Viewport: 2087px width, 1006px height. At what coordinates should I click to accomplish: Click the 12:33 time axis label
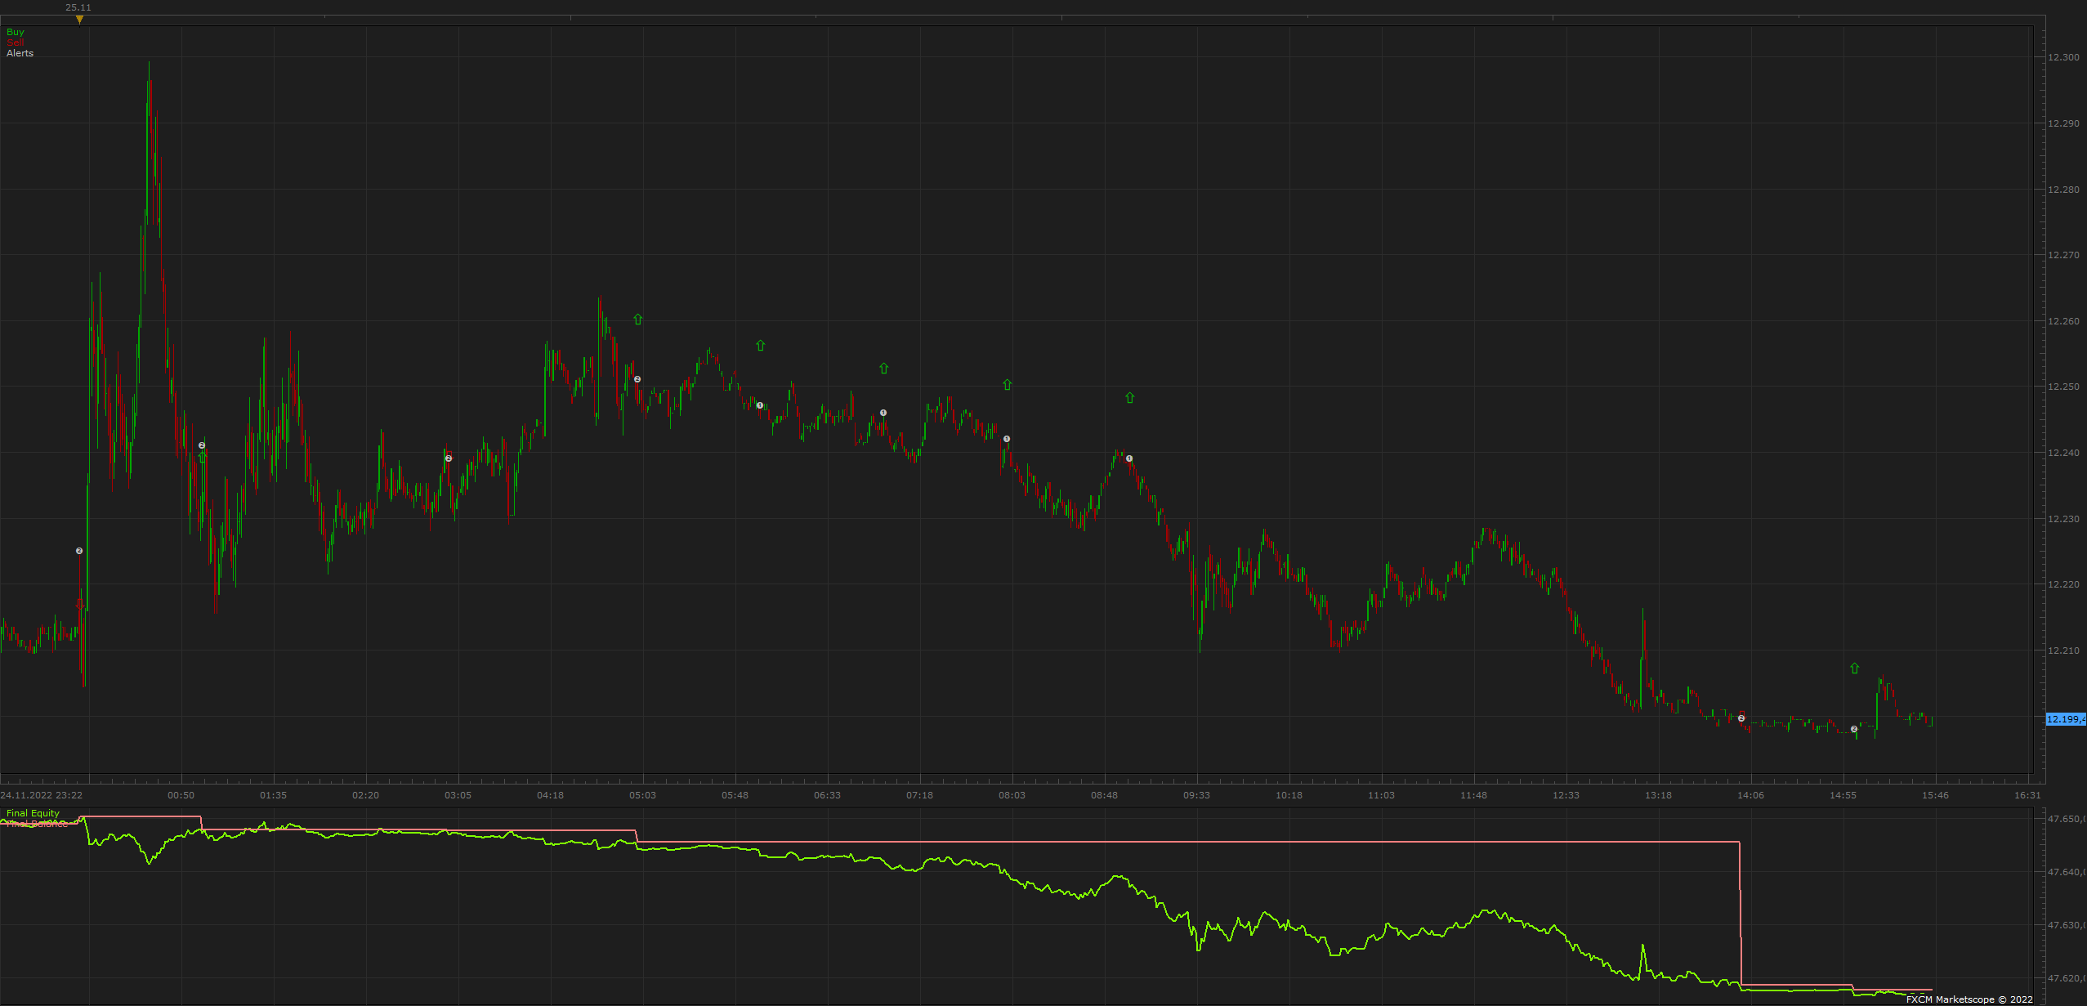coord(1566,795)
